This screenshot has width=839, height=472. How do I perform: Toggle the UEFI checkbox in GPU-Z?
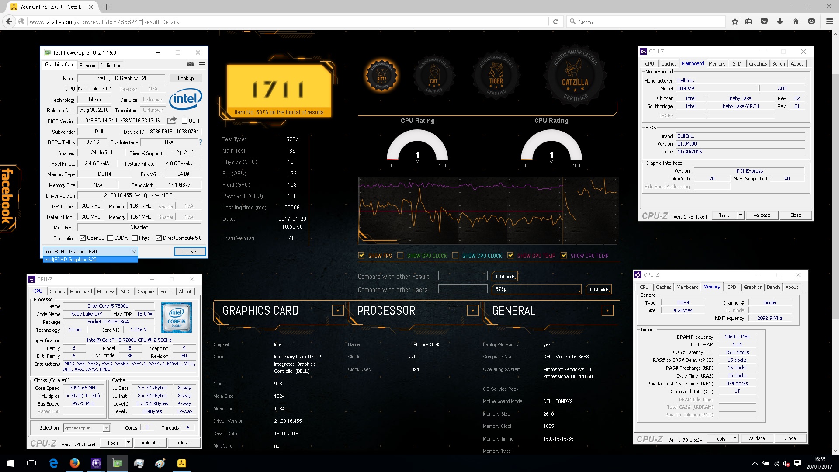click(x=184, y=121)
